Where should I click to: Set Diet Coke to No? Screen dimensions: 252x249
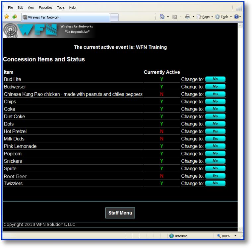pyautogui.click(x=215, y=116)
